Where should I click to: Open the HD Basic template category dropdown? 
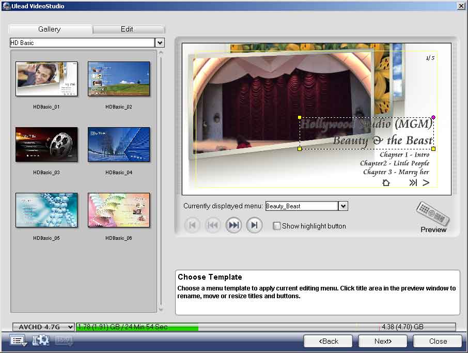[160, 43]
